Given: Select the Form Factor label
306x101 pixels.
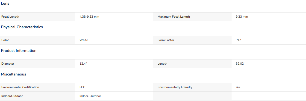Looking at the screenshot, I should click(166, 40).
